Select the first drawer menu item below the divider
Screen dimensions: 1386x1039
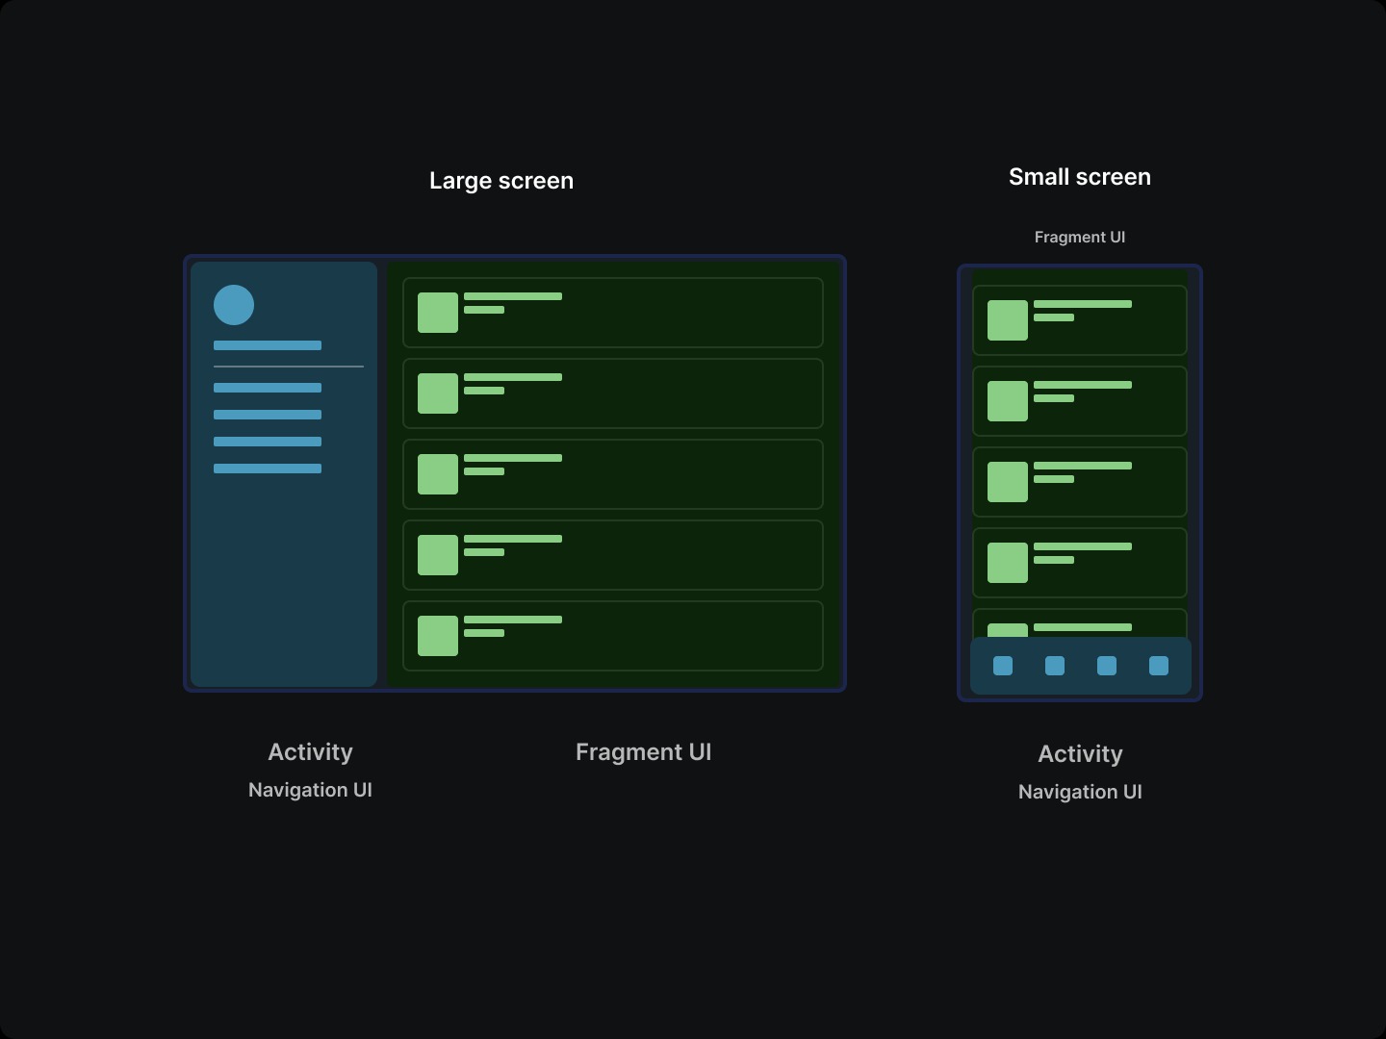tap(268, 388)
